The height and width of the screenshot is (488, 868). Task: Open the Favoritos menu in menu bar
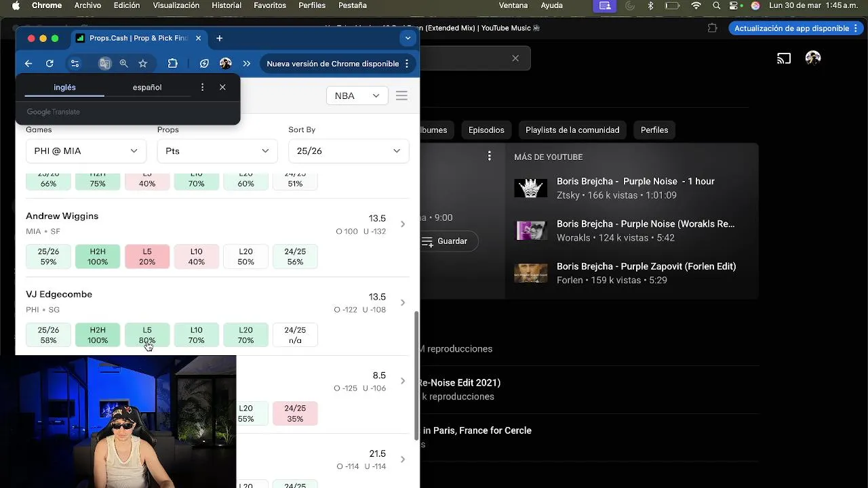(x=270, y=5)
